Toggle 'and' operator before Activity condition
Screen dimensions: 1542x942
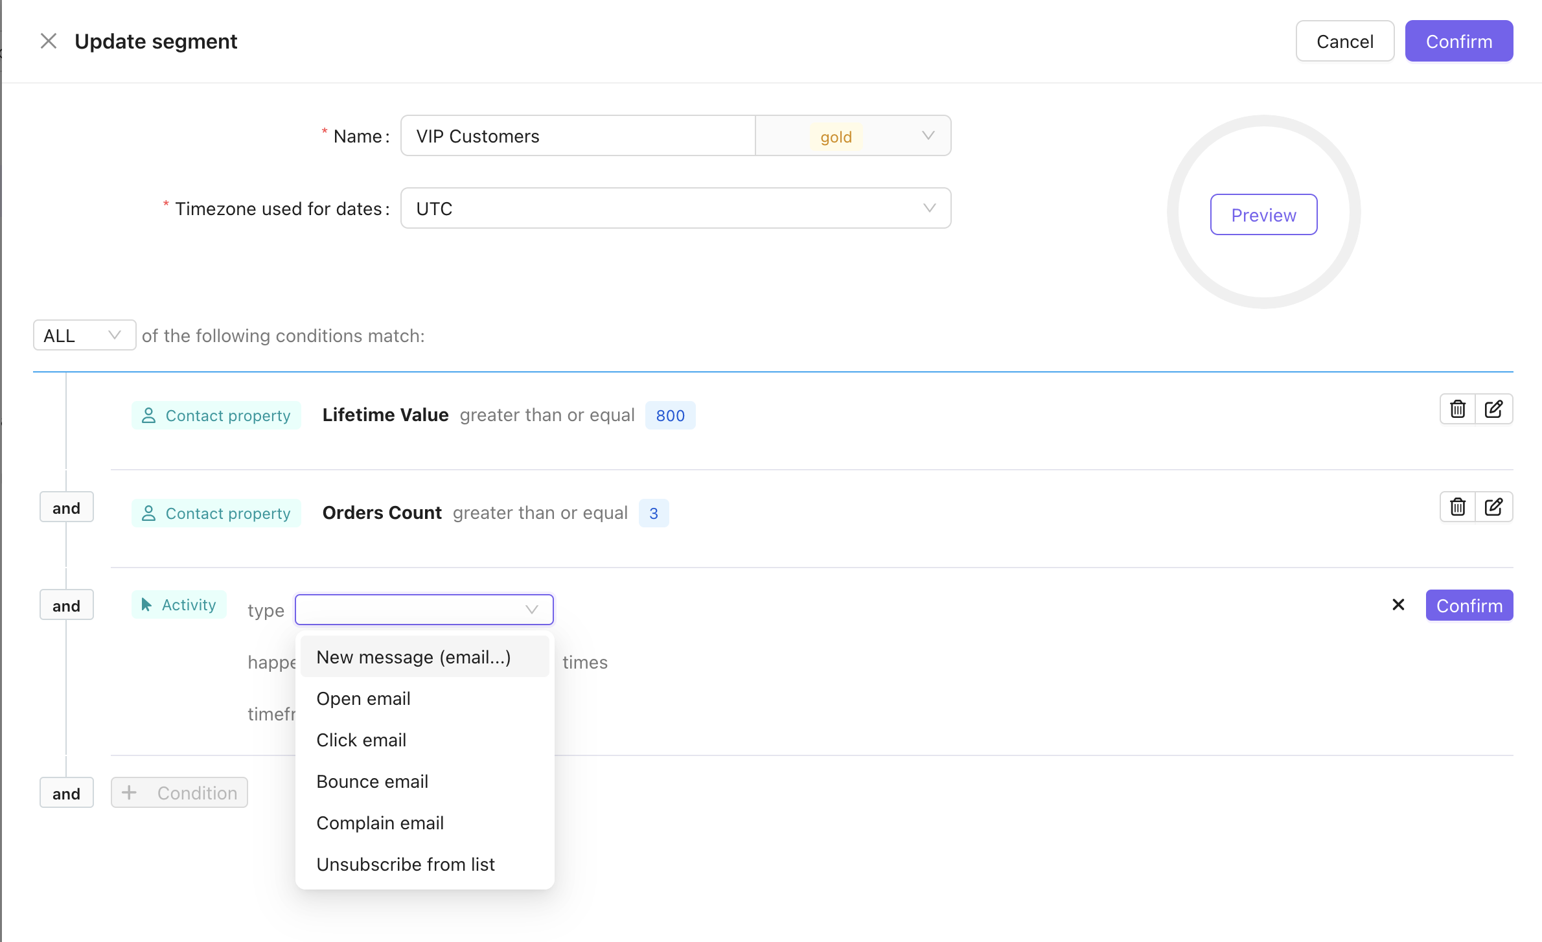tap(67, 606)
